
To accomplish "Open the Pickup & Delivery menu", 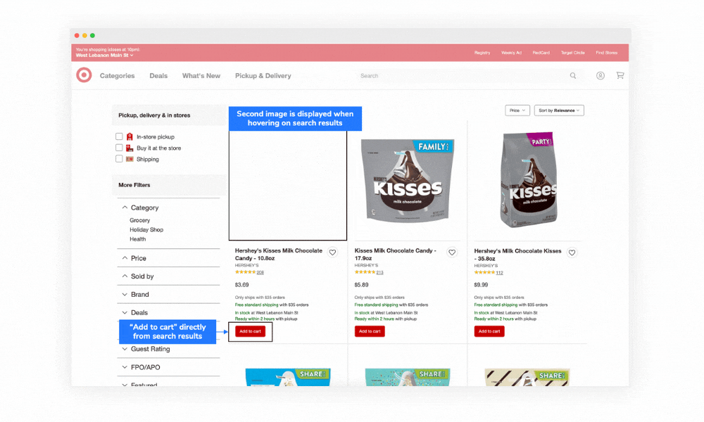I will [263, 76].
